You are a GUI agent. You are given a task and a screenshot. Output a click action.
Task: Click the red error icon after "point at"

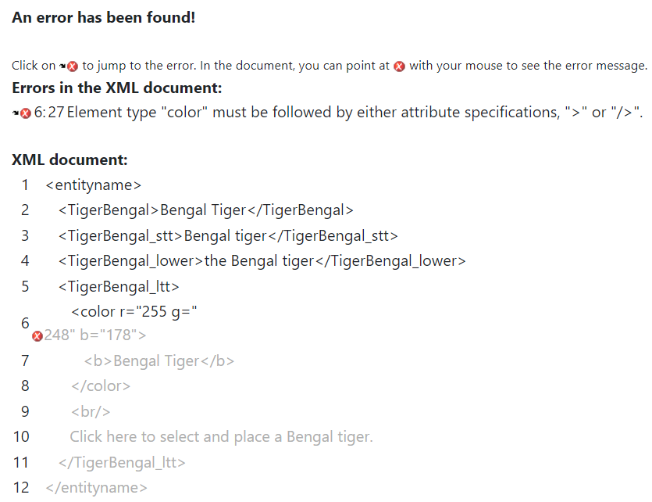(399, 66)
